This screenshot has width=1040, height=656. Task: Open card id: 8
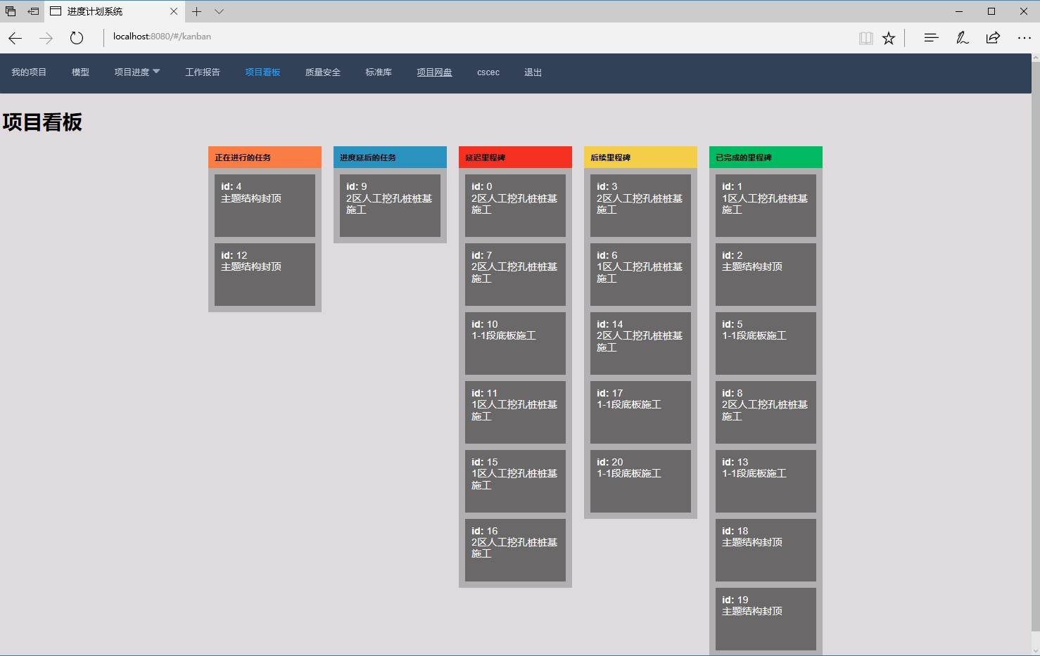click(766, 412)
